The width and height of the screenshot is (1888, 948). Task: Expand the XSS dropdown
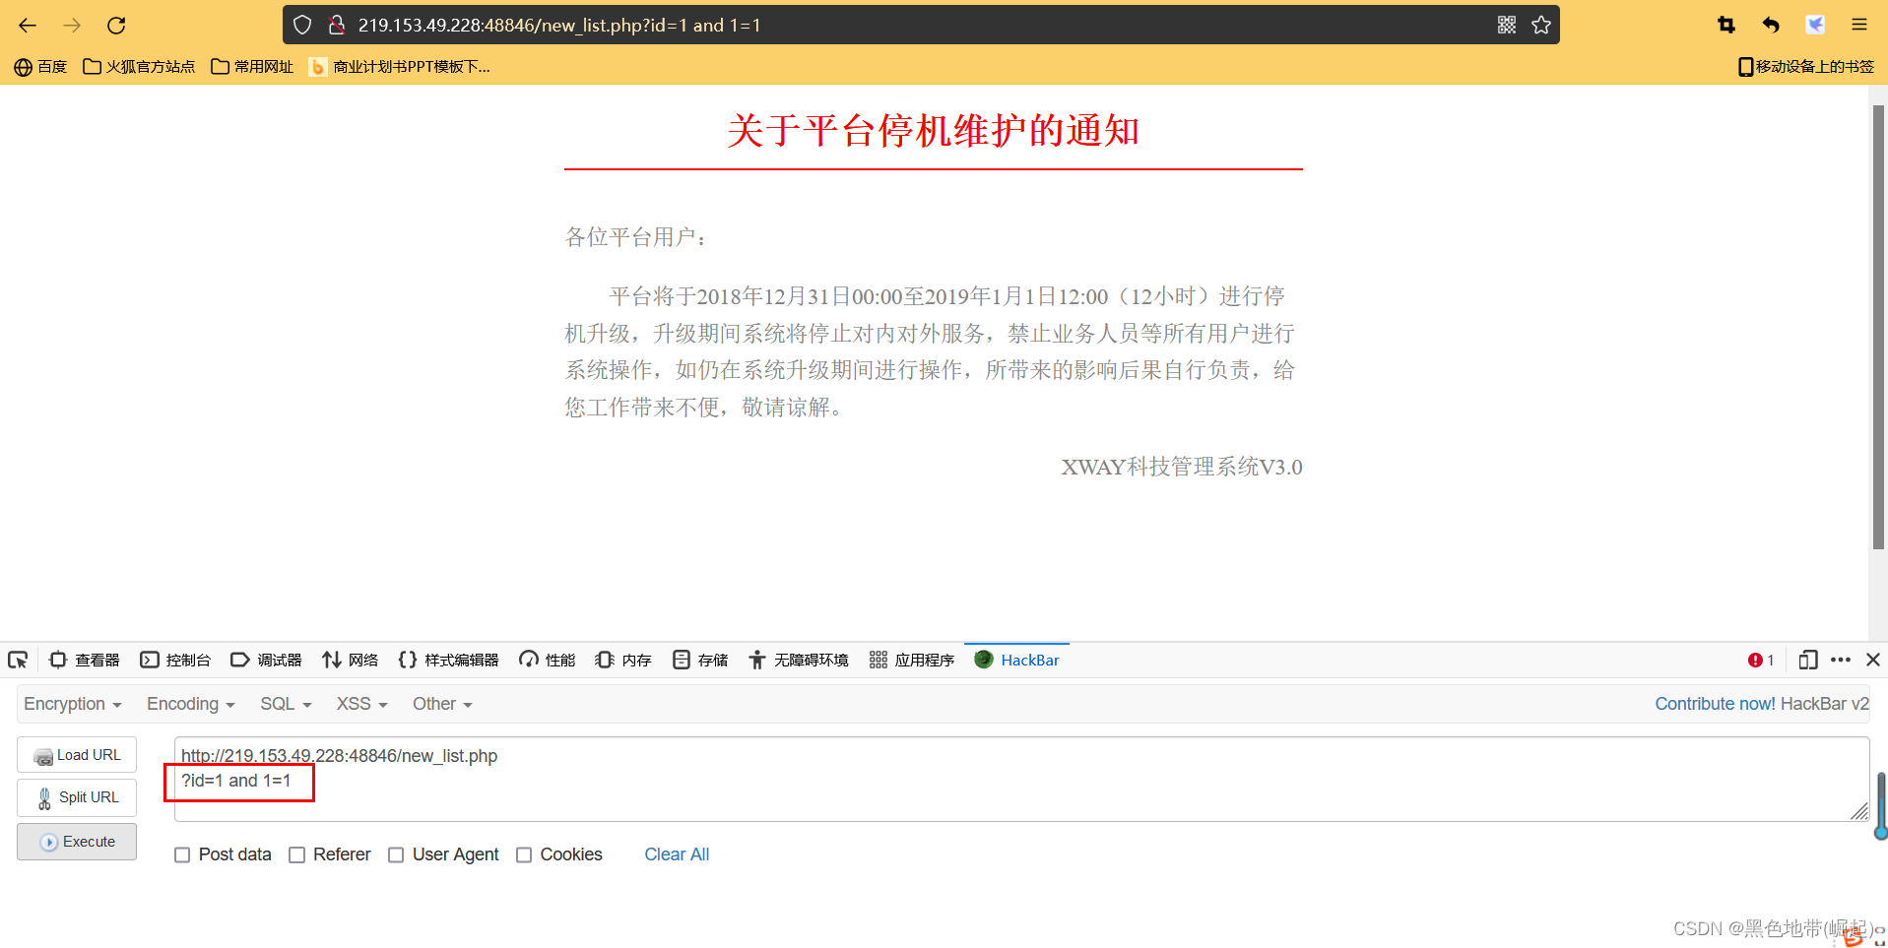tap(361, 704)
